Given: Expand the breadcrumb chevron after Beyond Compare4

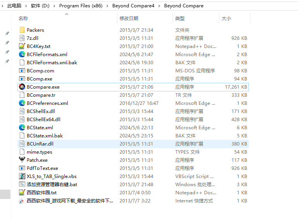Looking at the screenshot, I should click(159, 6).
